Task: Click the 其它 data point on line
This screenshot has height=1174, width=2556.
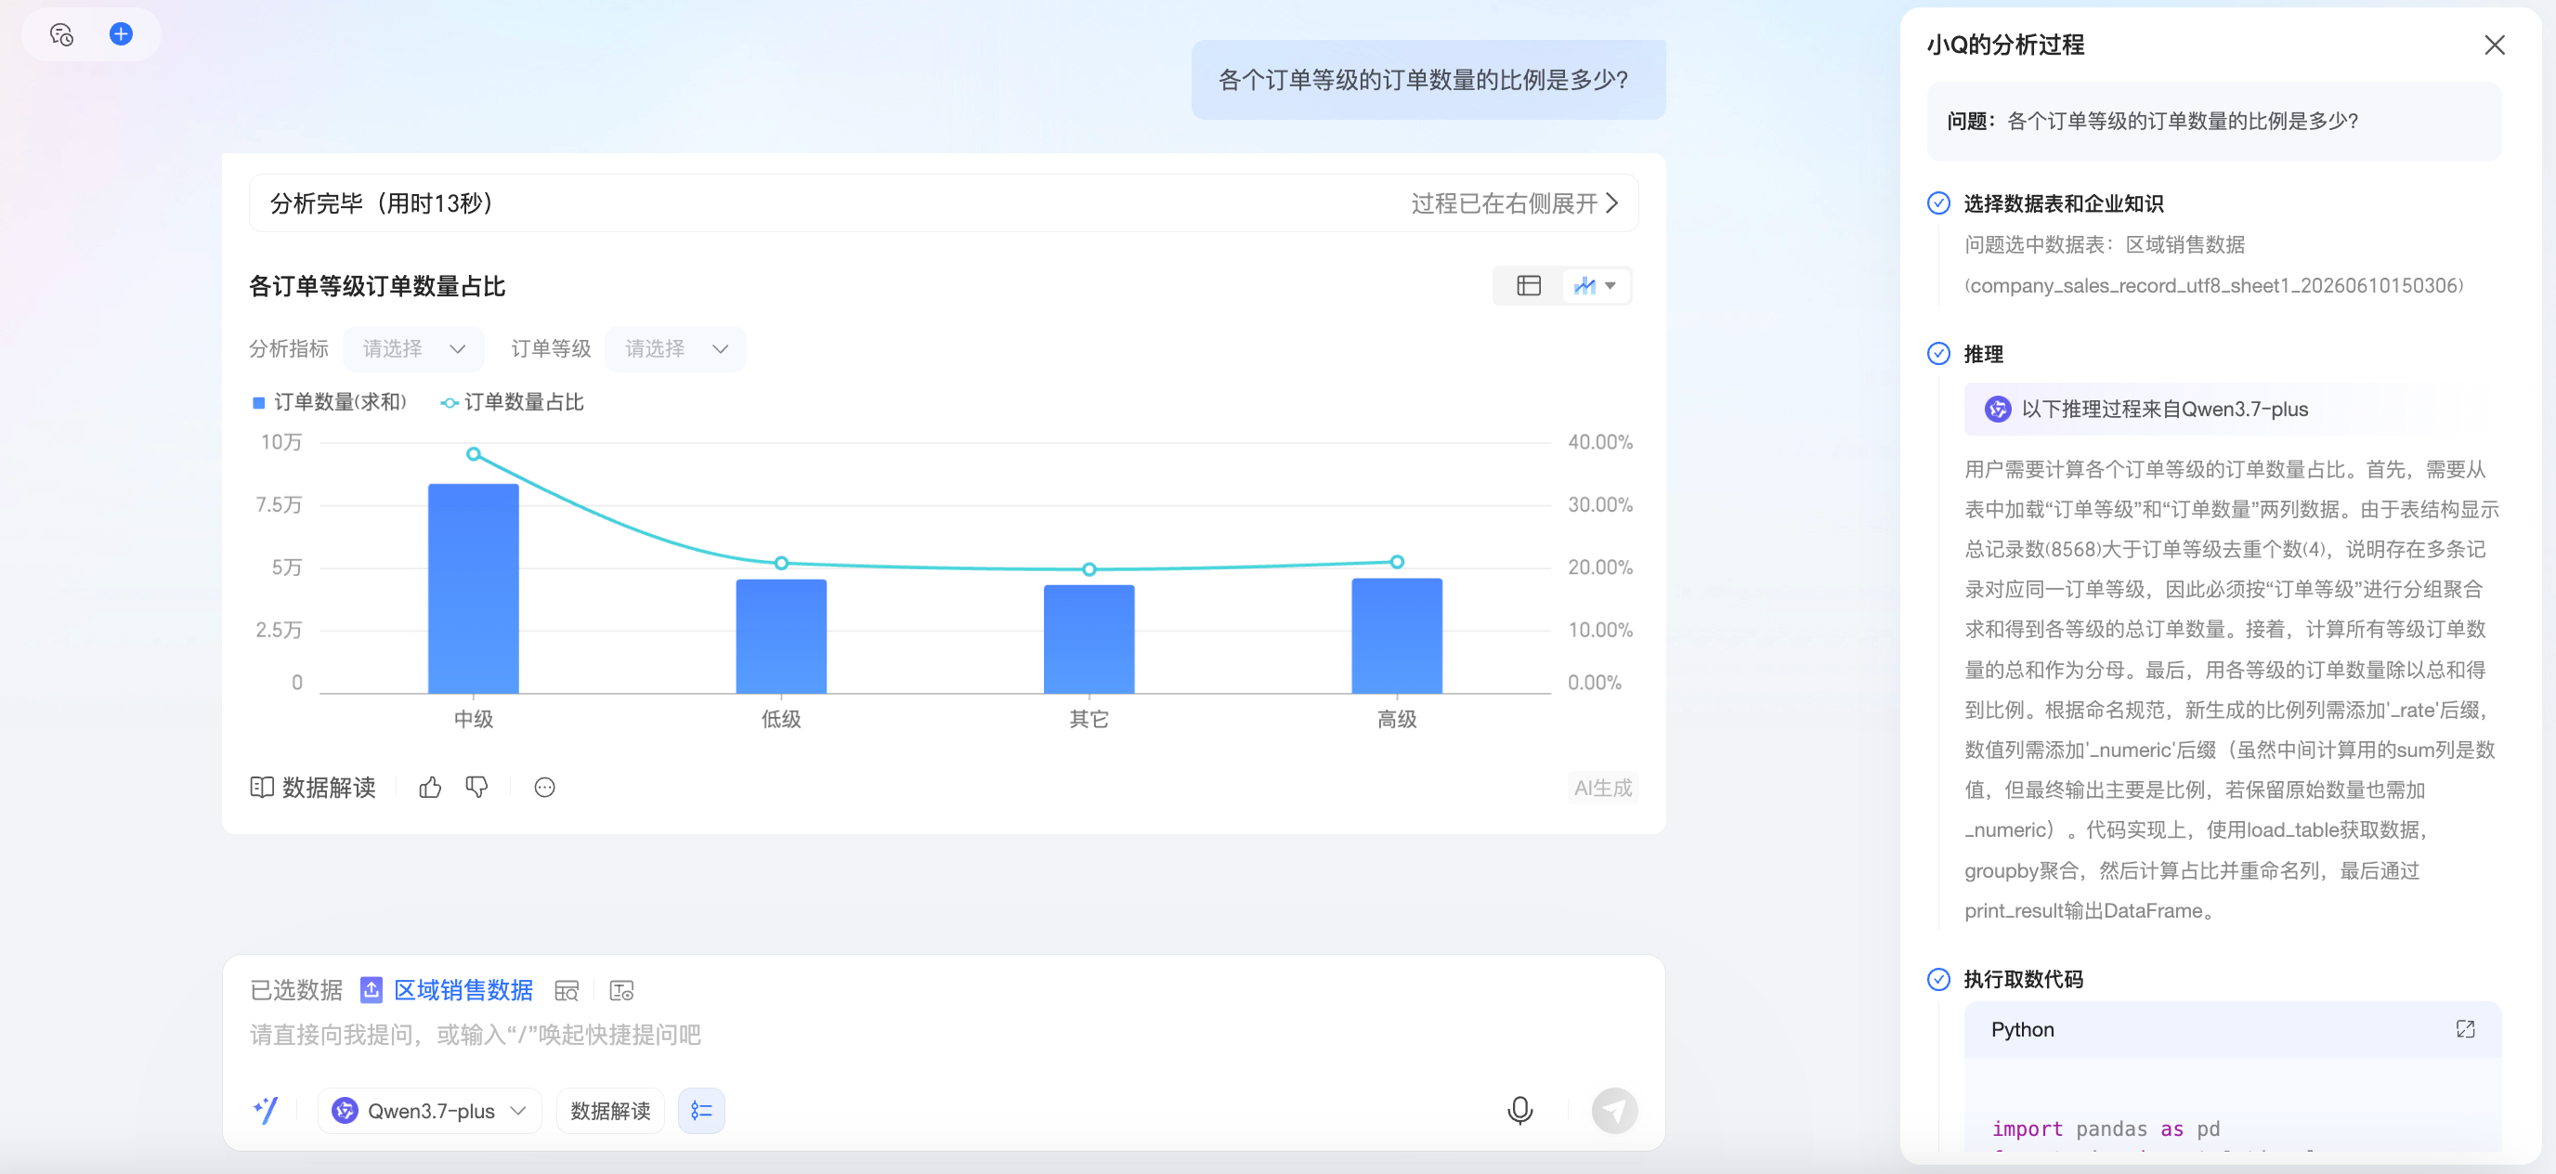Action: pyautogui.click(x=1089, y=568)
